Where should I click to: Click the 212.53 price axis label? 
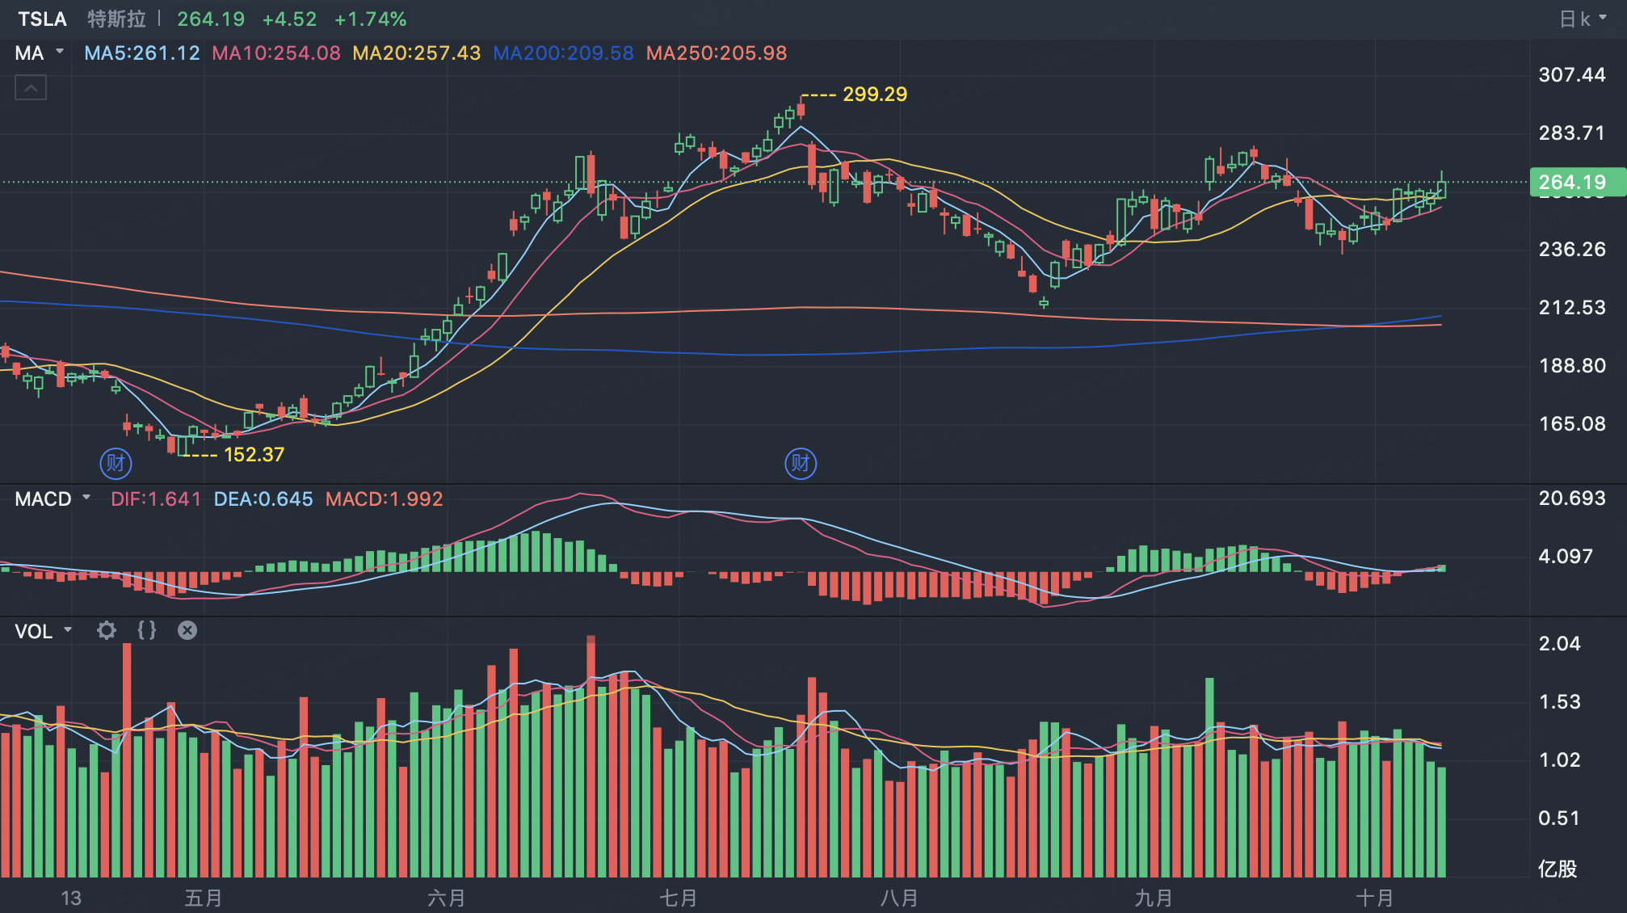pyautogui.click(x=1572, y=308)
